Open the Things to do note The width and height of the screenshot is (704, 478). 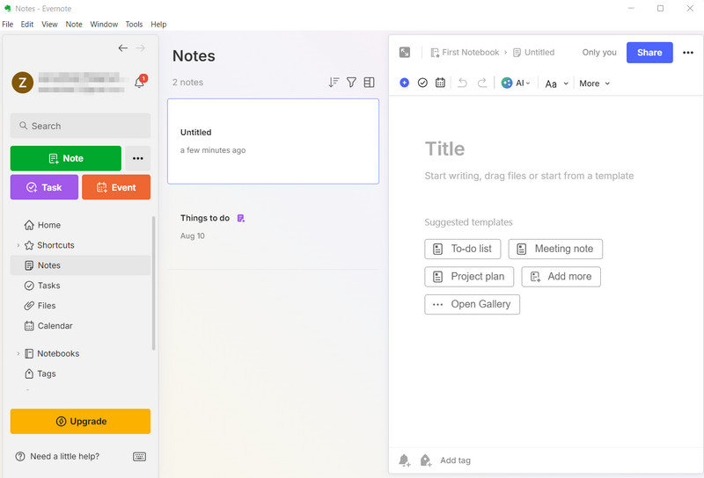tap(273, 227)
